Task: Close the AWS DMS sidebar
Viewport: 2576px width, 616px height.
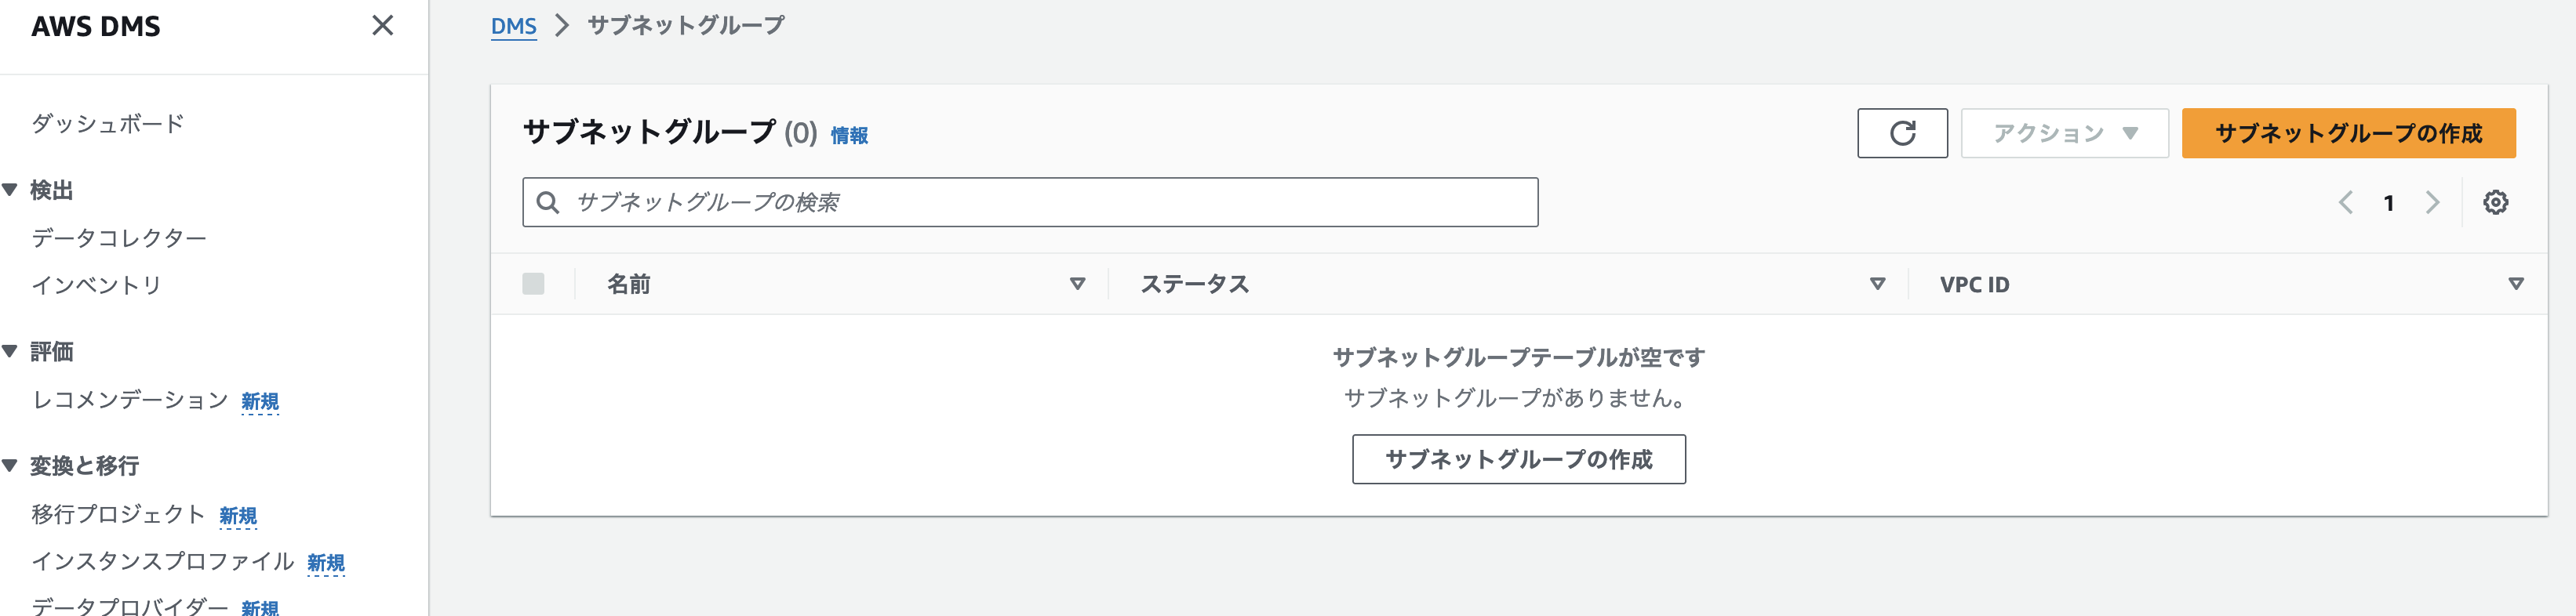Action: point(382,26)
